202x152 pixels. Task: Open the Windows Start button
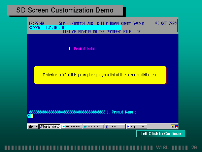point(33,127)
